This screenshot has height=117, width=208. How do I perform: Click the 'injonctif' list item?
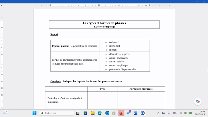pos(113,50)
